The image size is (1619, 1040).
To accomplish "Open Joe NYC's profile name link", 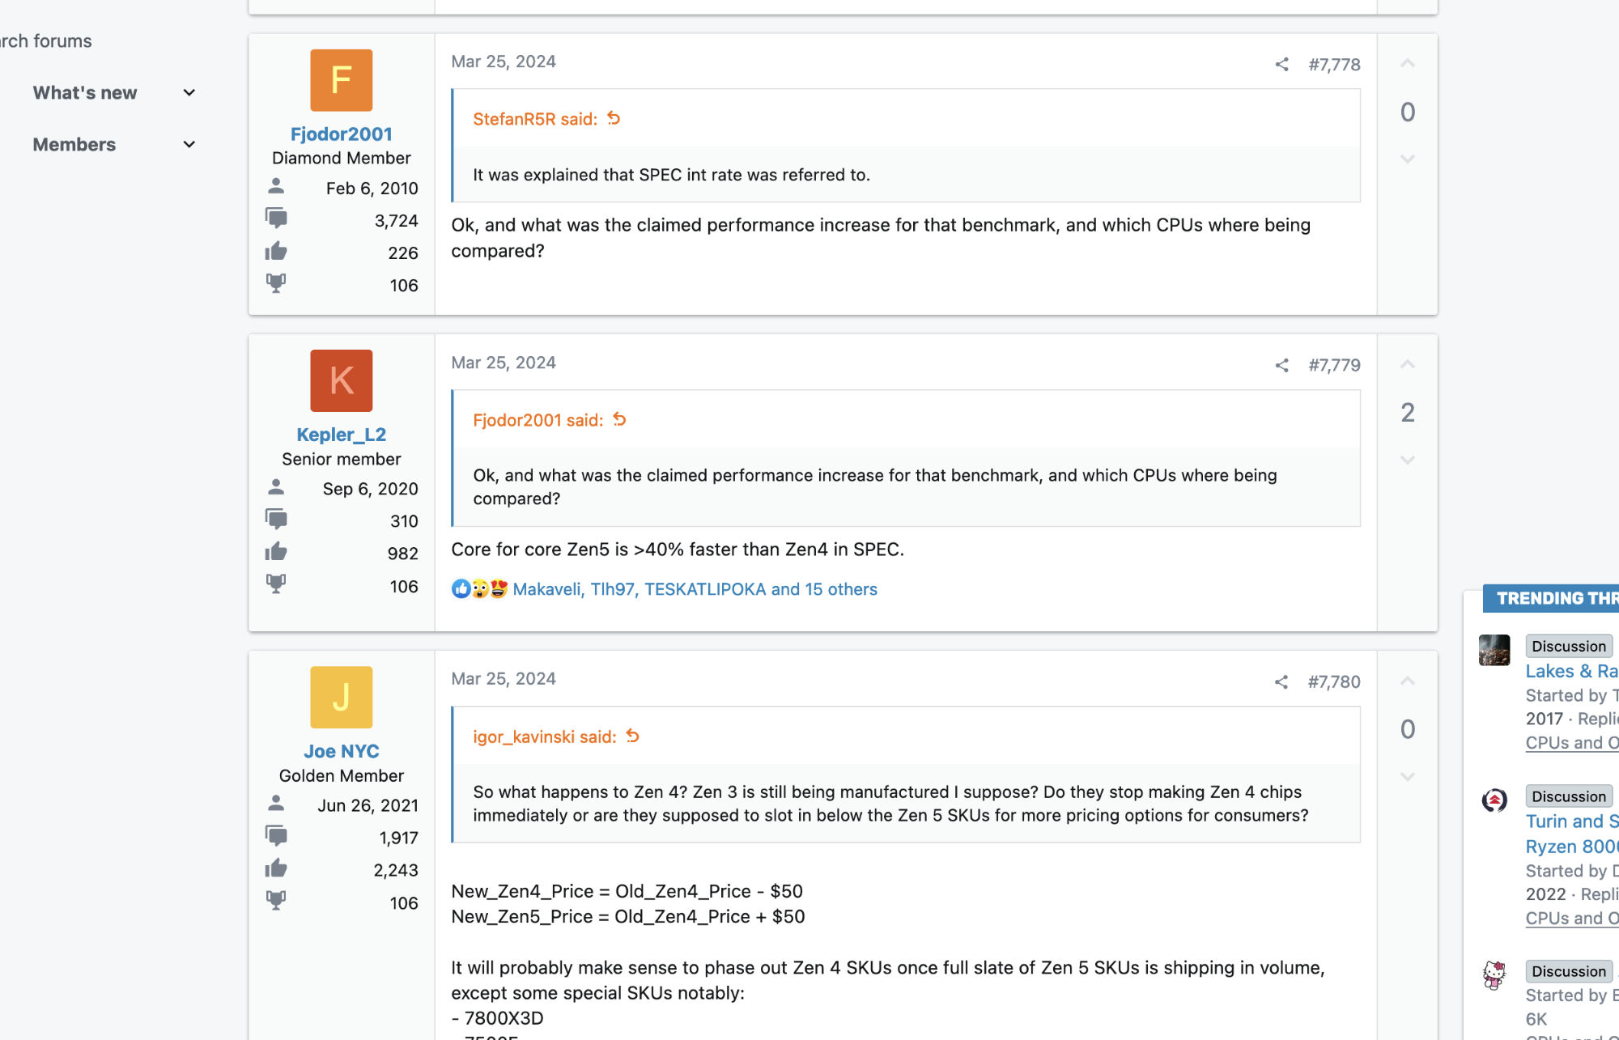I will (x=341, y=751).
